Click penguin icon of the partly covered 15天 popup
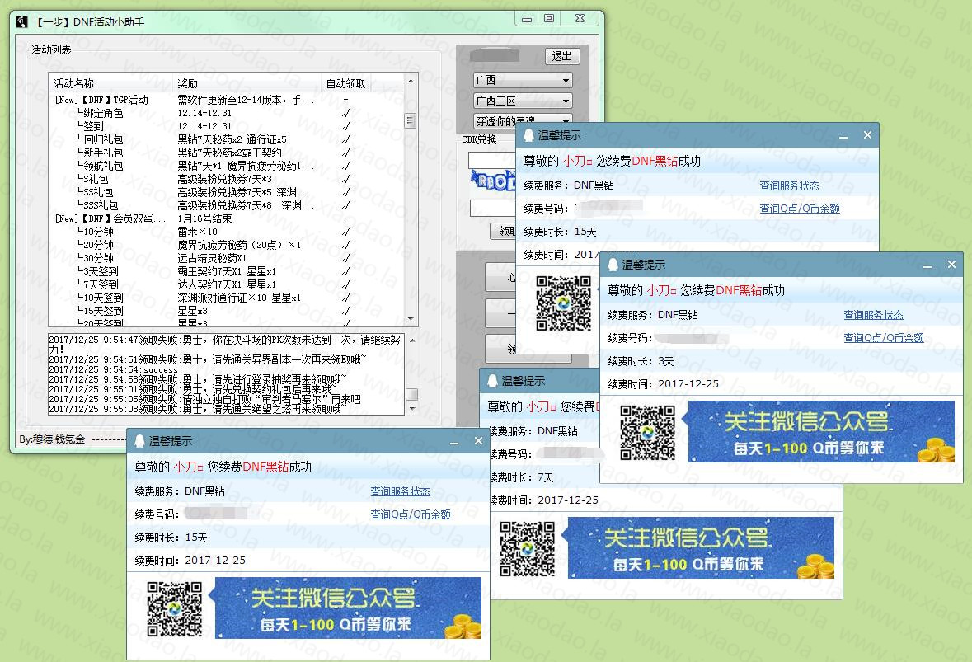The height and width of the screenshot is (662, 972). [528, 135]
